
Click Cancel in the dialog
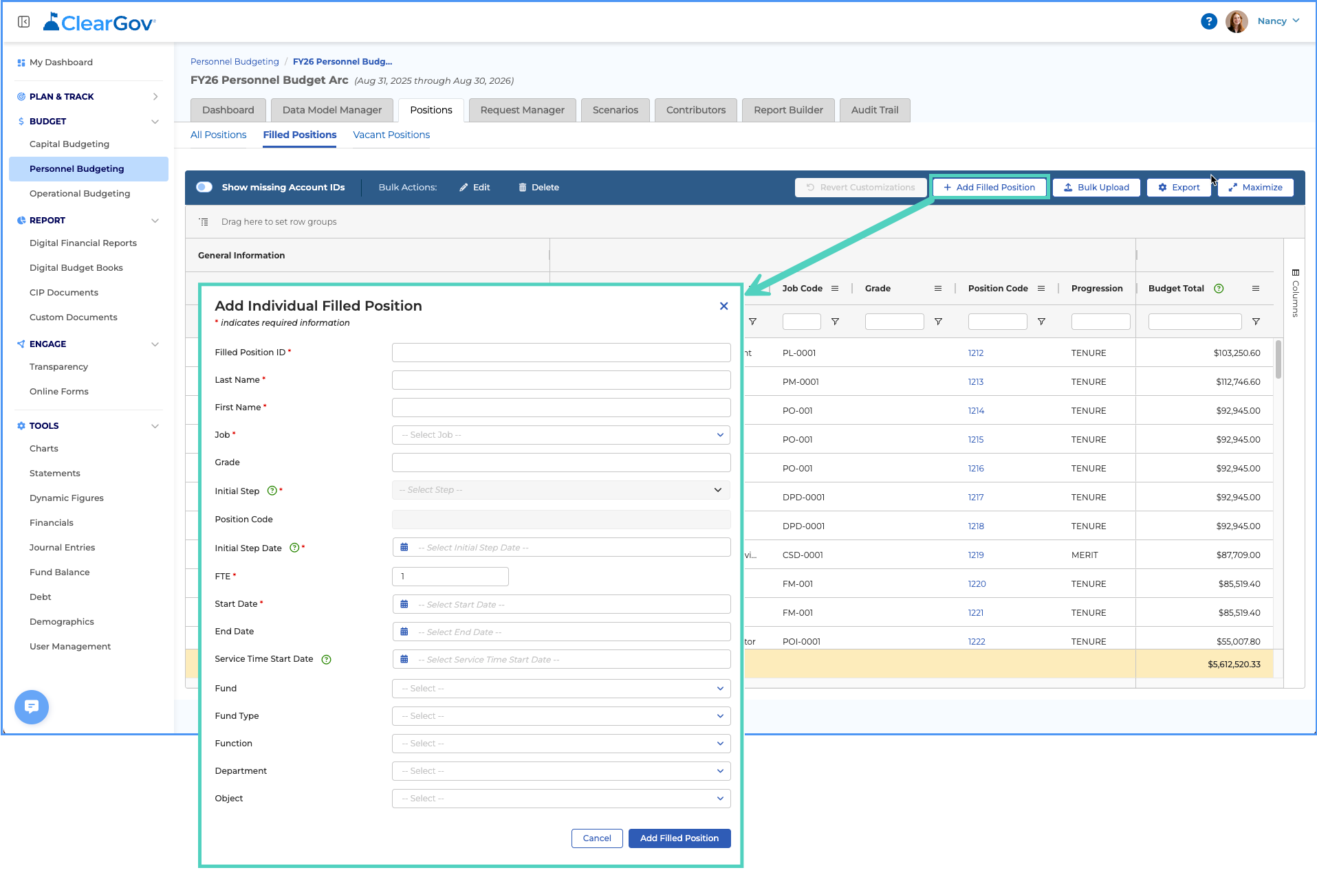coord(597,838)
